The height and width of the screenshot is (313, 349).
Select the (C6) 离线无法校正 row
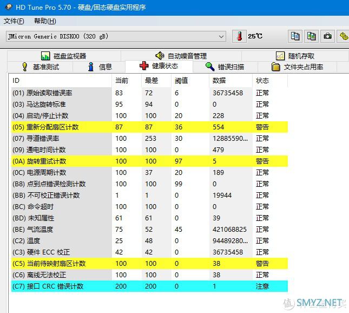(149, 275)
